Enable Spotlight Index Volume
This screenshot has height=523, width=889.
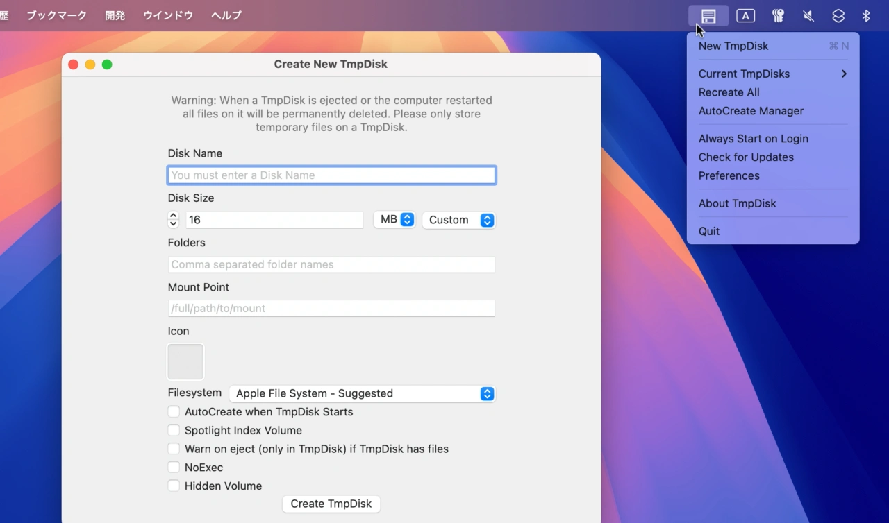click(174, 430)
